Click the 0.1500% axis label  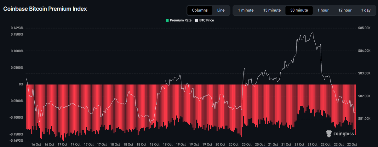coord(17,34)
